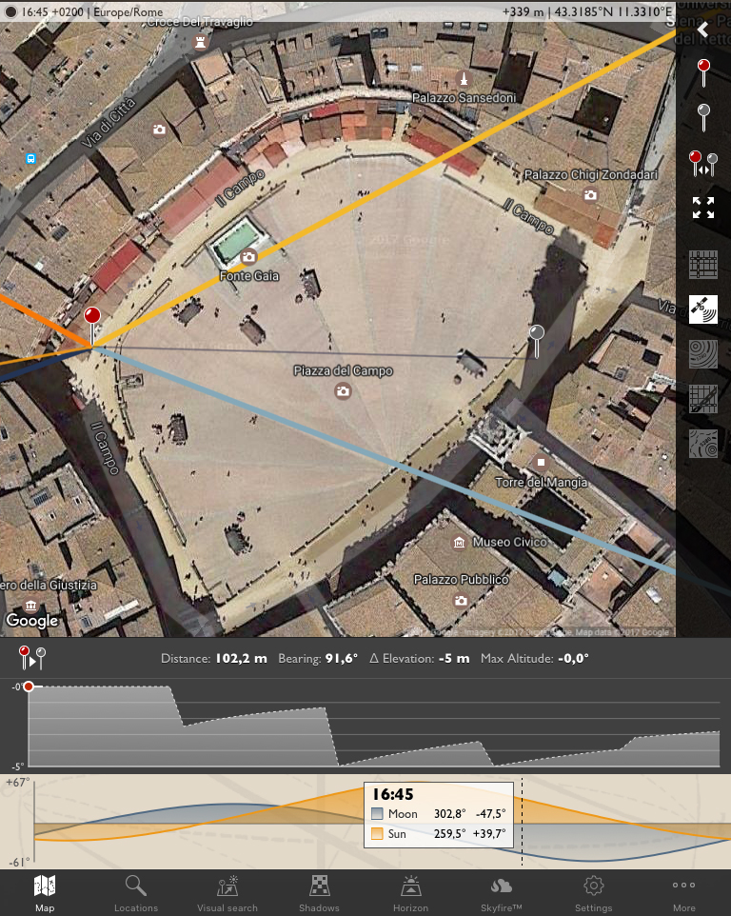Image resolution: width=731 pixels, height=916 pixels.
Task: Tap the Elevation -5 m readout
Action: coord(420,658)
